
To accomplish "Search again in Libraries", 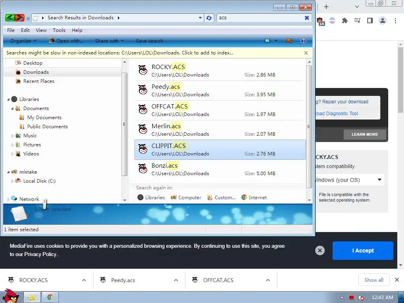I will (x=151, y=198).
